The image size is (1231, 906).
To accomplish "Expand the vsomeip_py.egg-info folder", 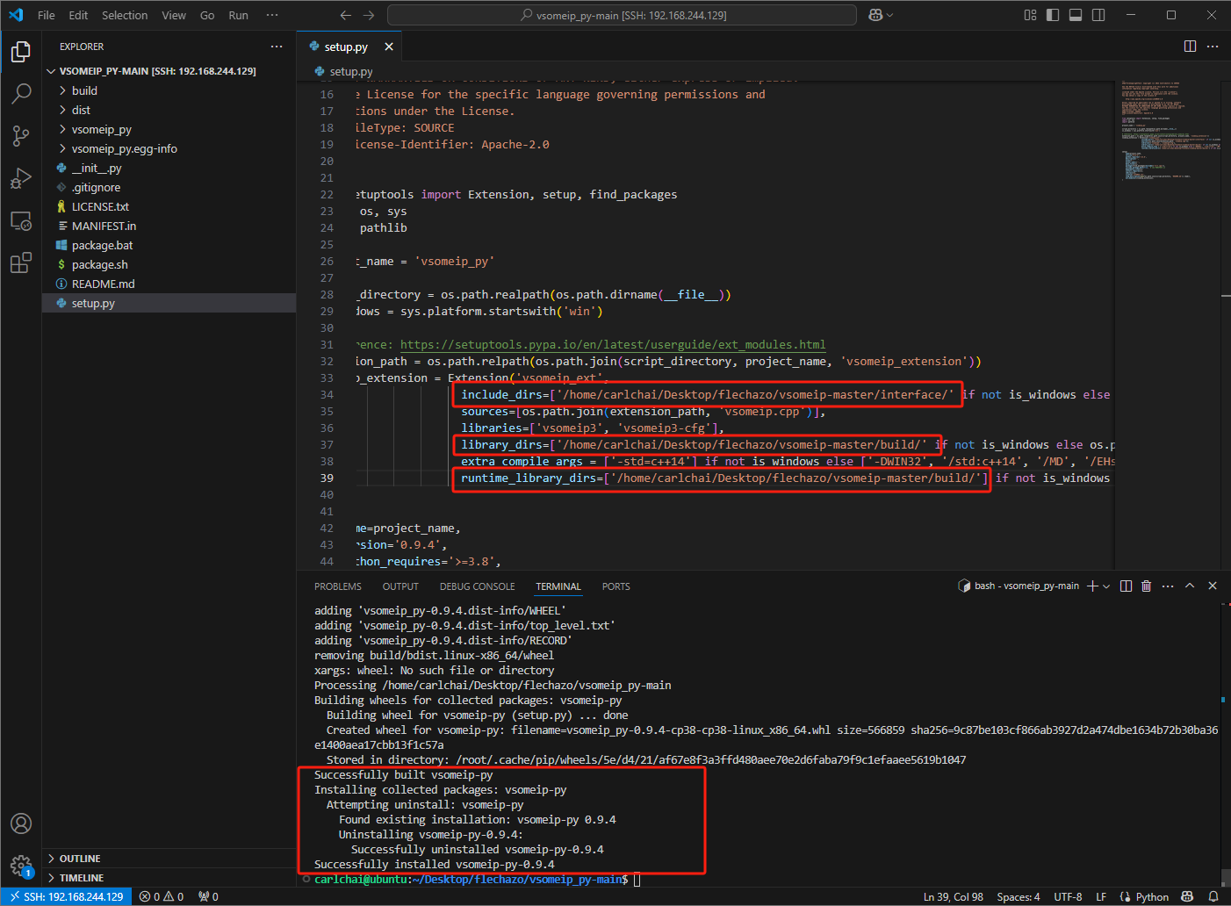I will click(x=169, y=148).
